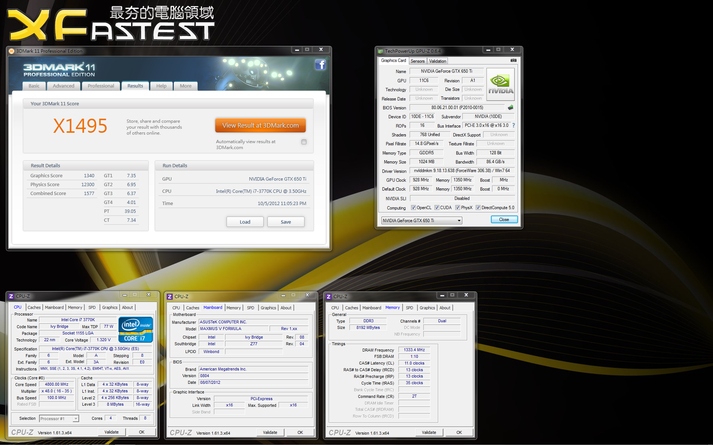
Task: Click the Load button in Run Details
Action: (245, 222)
